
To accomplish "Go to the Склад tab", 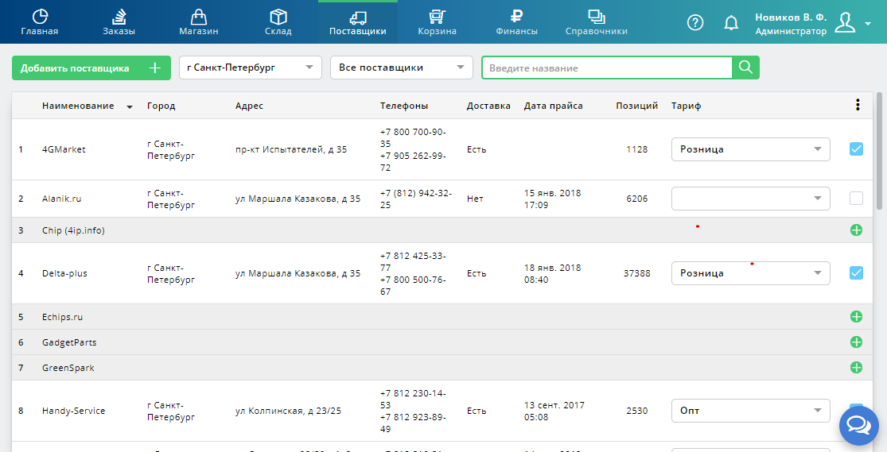I will pos(278,22).
